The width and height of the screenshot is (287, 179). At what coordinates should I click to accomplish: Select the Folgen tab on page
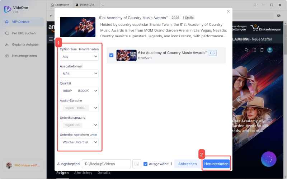click(x=62, y=173)
